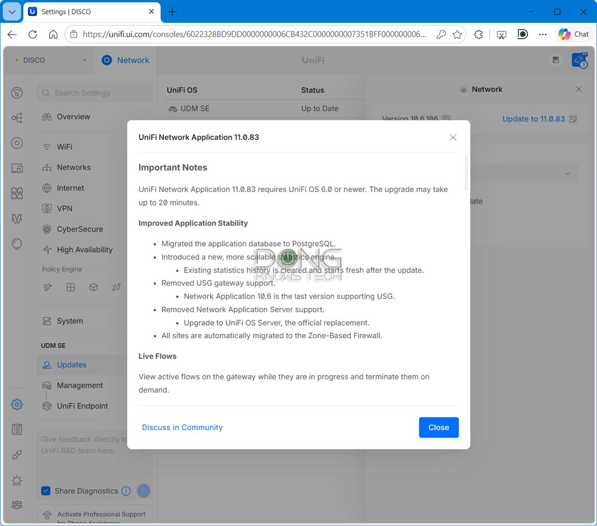This screenshot has width=597, height=526.
Task: Click the release notes dialog scrollbar
Action: point(466,173)
